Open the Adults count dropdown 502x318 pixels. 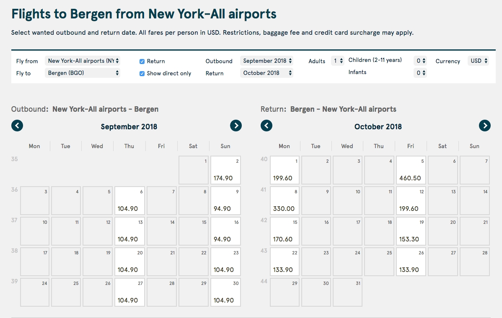coord(338,61)
